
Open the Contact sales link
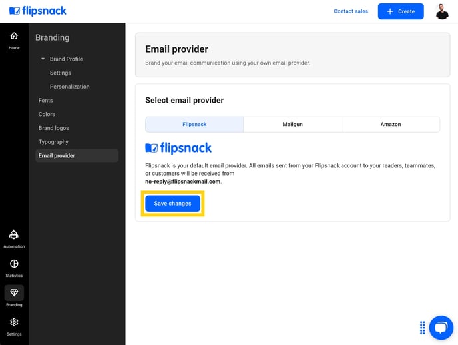coord(351,11)
